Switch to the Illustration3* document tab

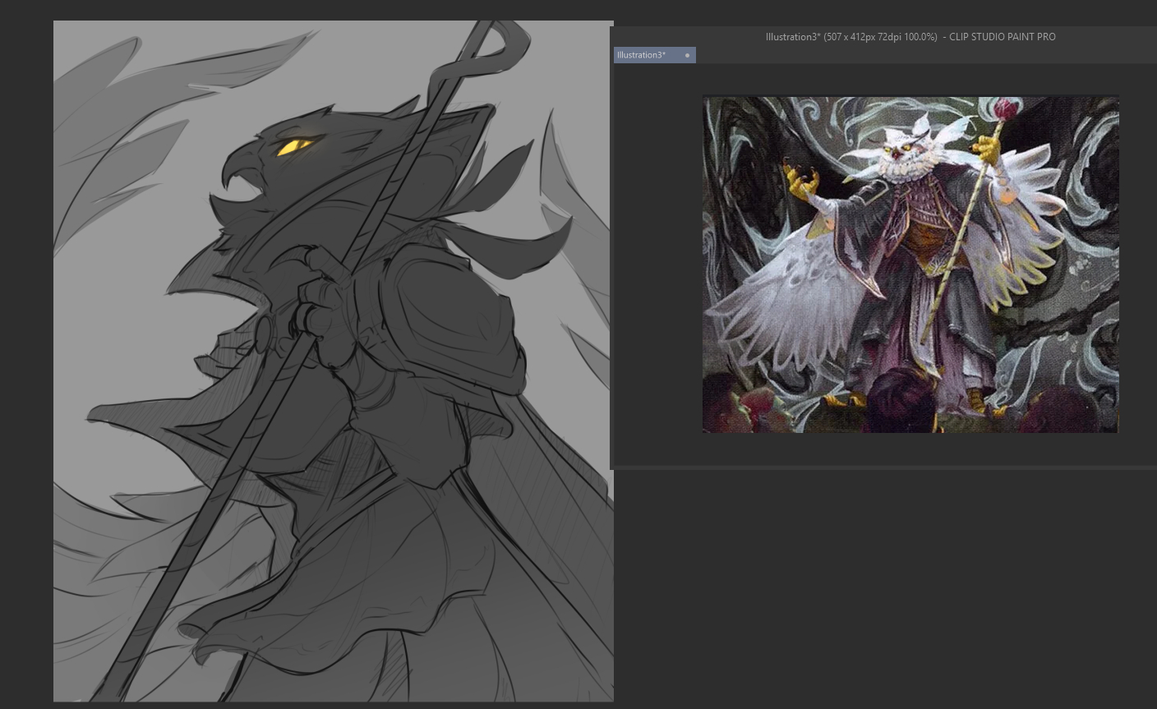click(x=642, y=55)
